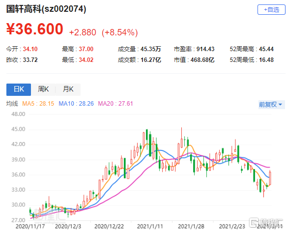Click the percent change (+8.54%)
Viewport: 286px width, 231px height.
point(119,32)
